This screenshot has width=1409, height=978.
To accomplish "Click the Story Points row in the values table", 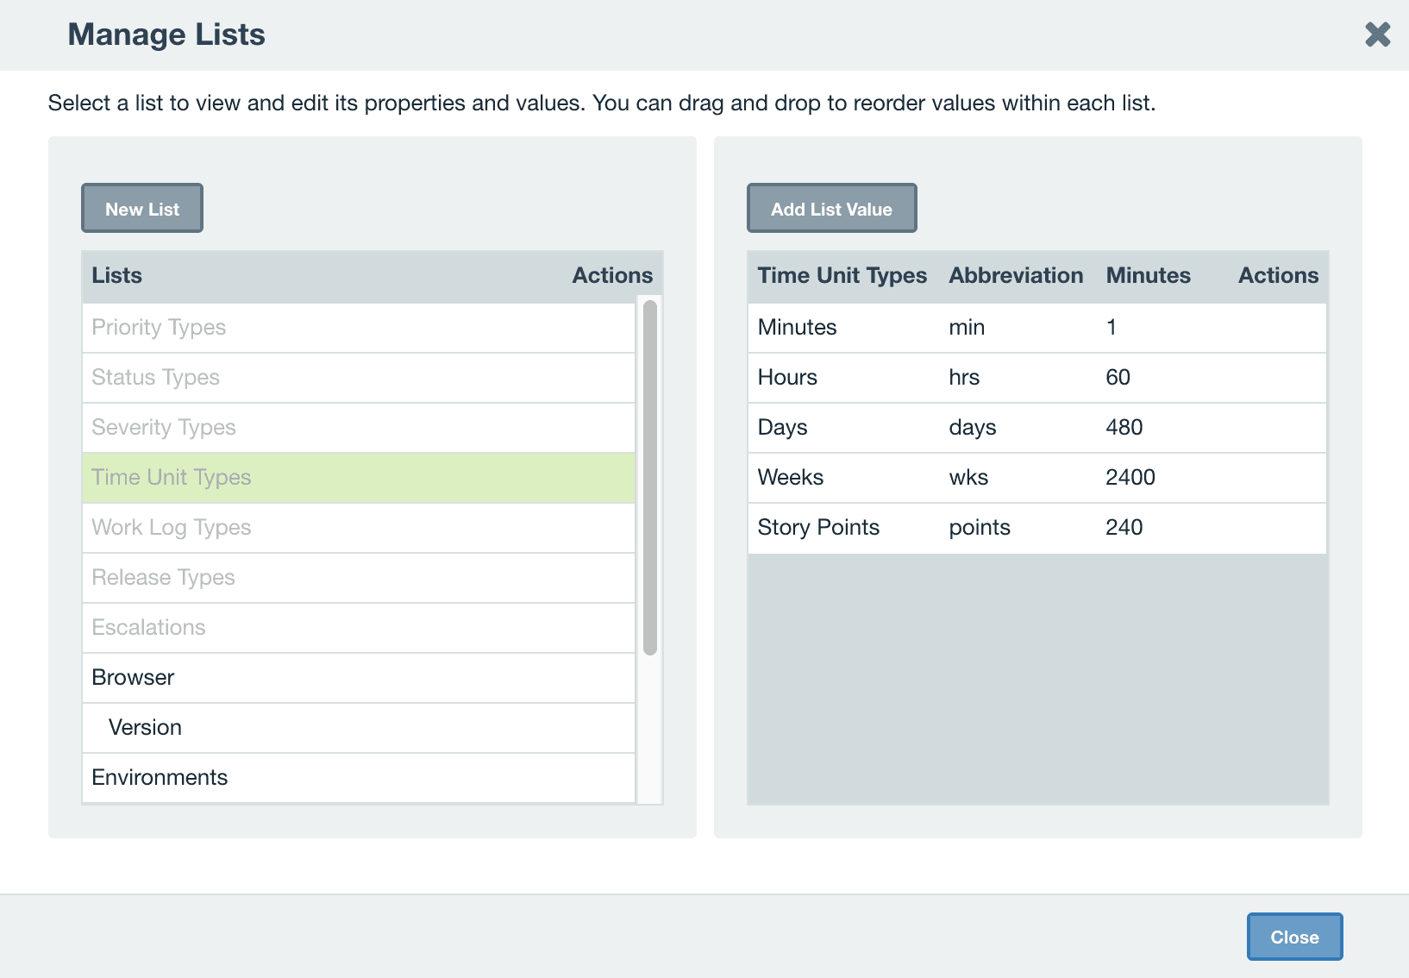I will 949,527.
